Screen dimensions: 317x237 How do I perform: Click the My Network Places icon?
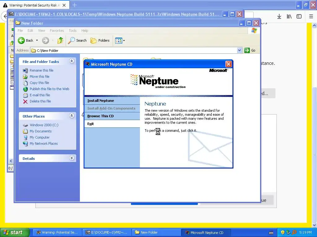pos(25,144)
